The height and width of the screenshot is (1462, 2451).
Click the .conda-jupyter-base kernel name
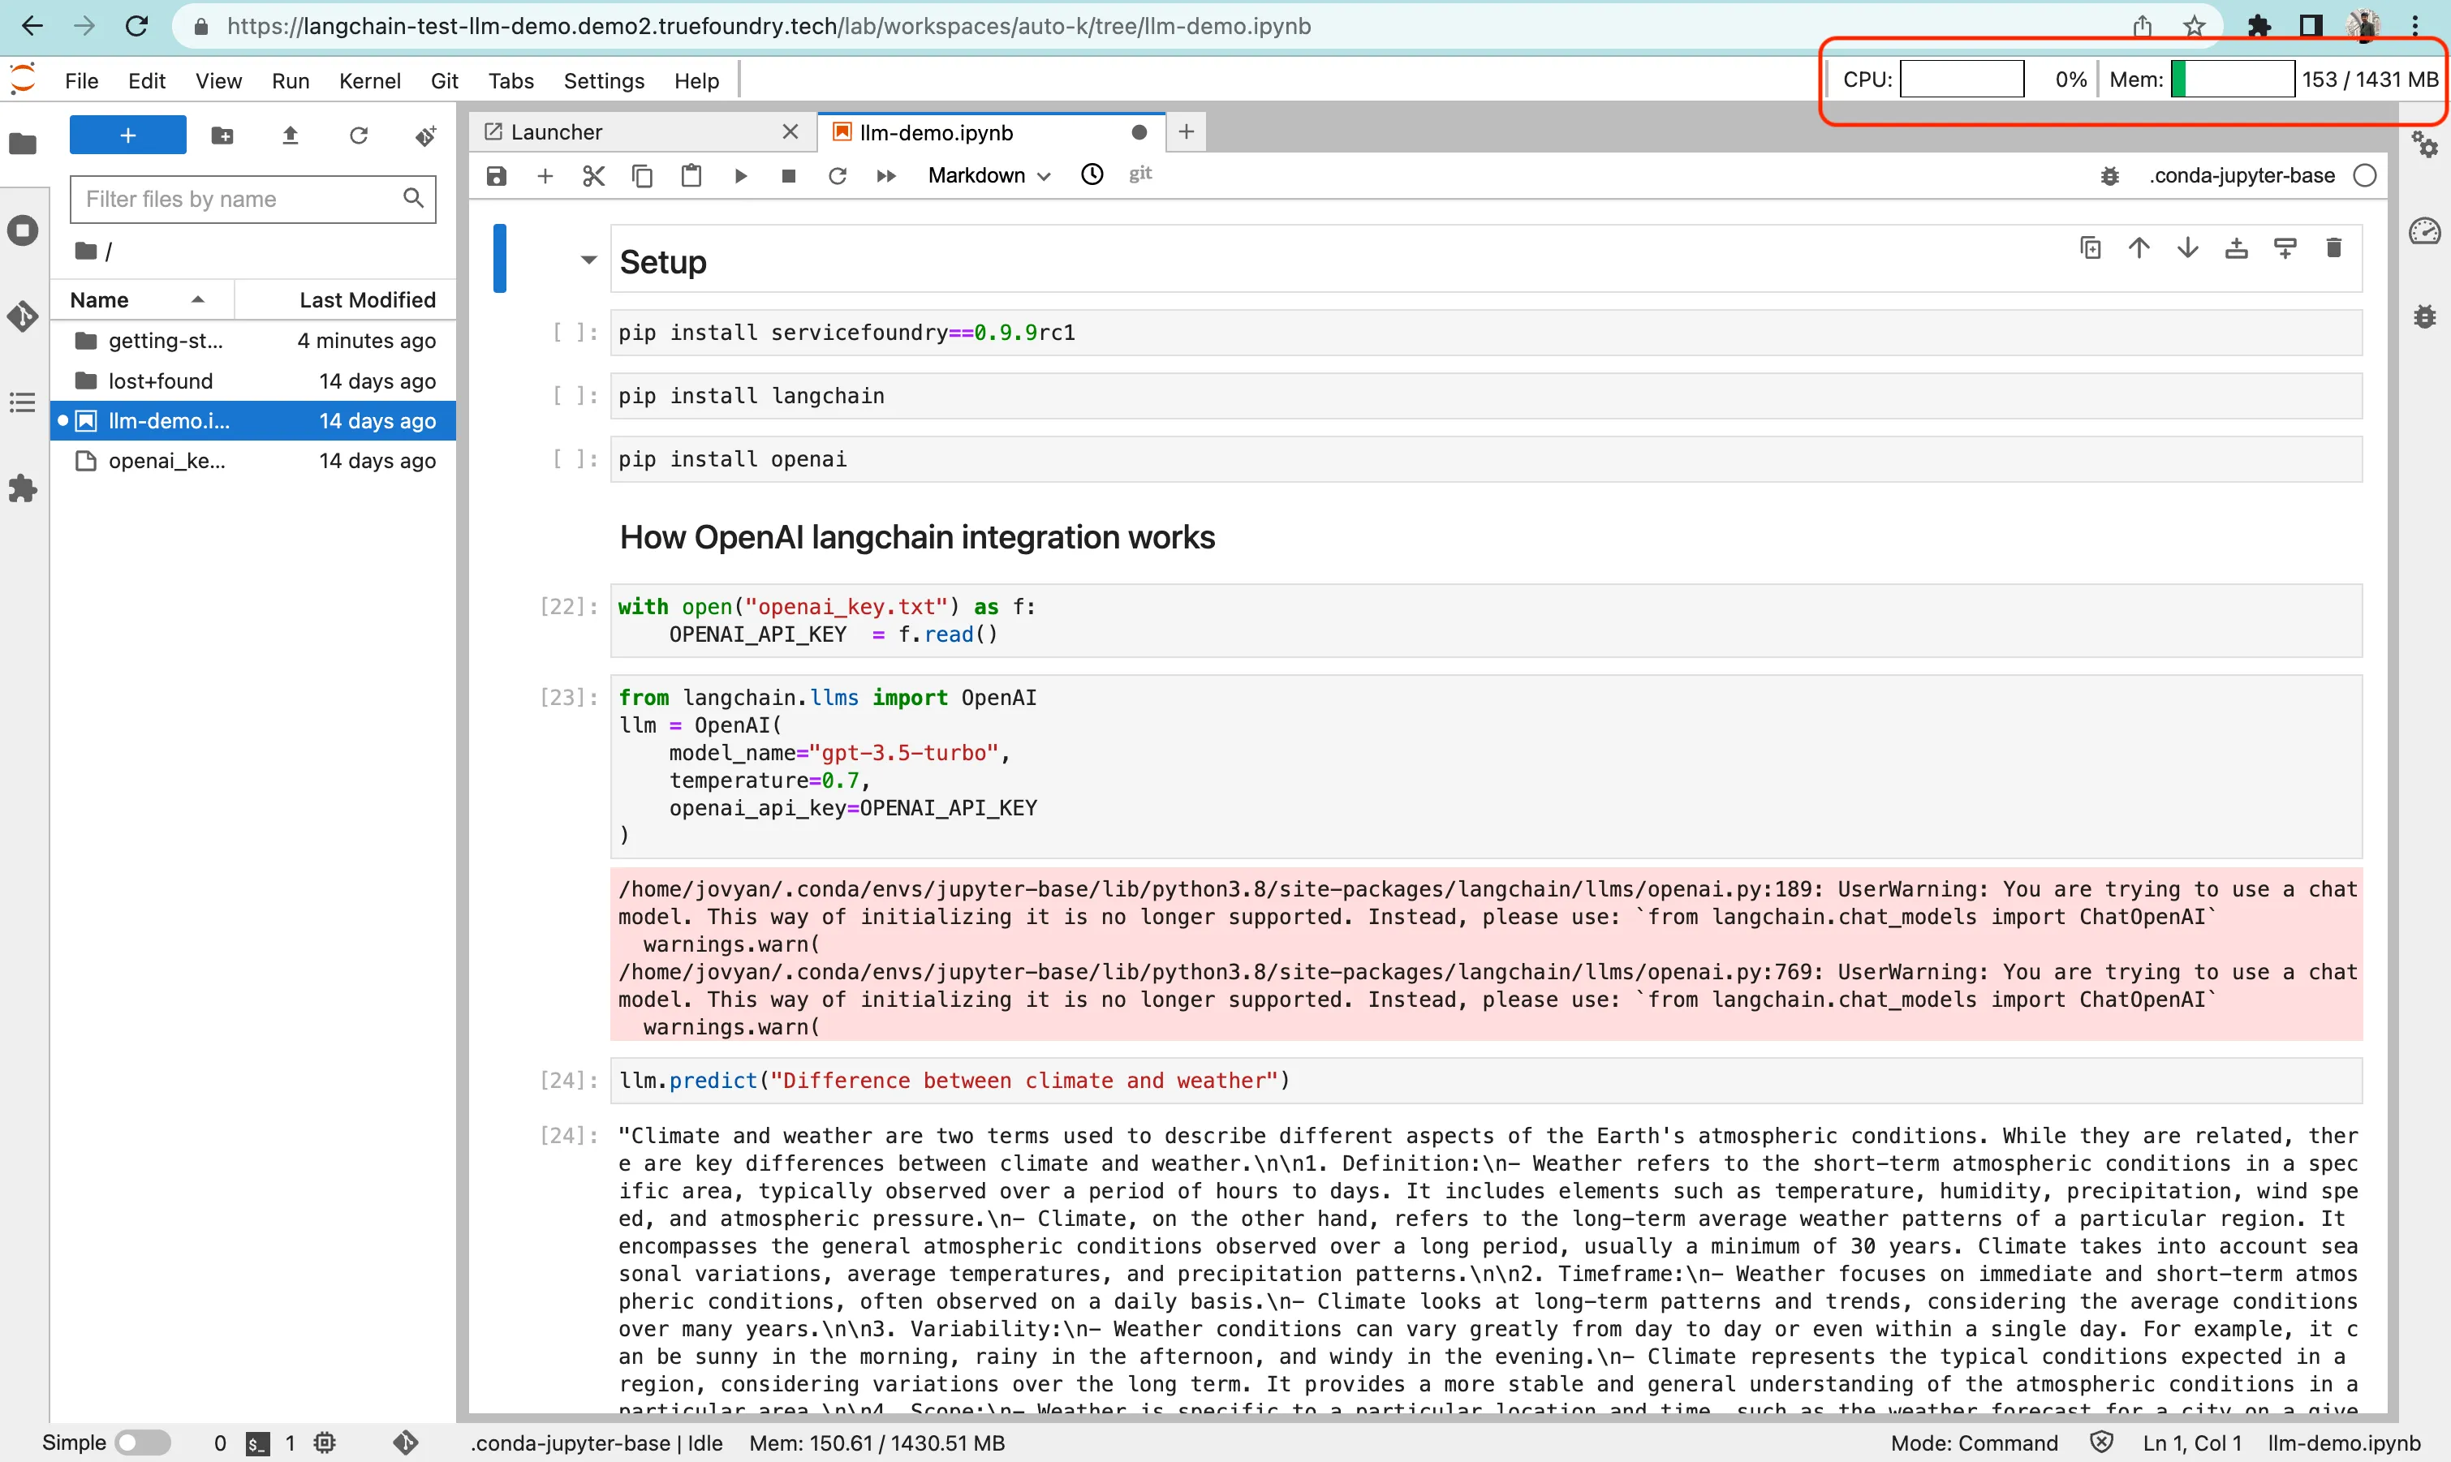2241,175
